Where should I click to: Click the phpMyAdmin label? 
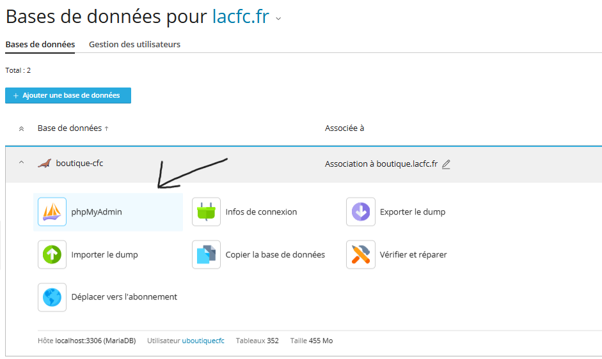click(x=97, y=211)
